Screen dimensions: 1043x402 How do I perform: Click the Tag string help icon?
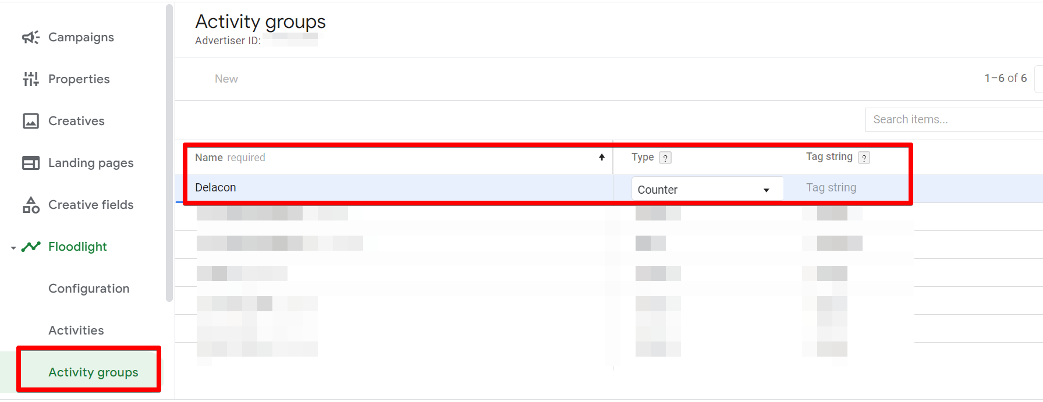(x=864, y=158)
